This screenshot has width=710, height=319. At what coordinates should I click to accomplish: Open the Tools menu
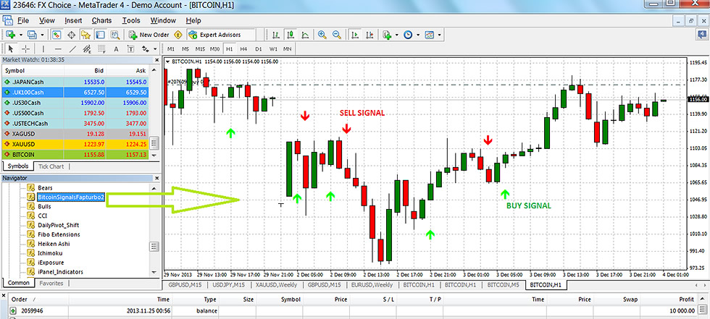click(x=131, y=21)
